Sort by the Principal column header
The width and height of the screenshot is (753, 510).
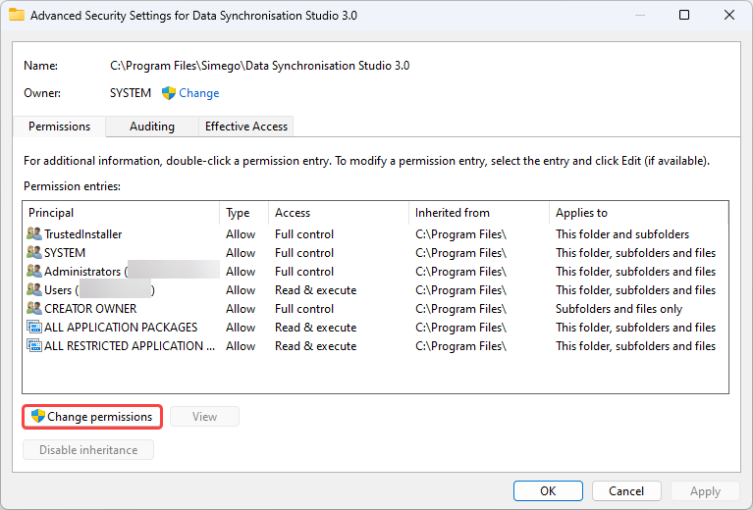[121, 213]
